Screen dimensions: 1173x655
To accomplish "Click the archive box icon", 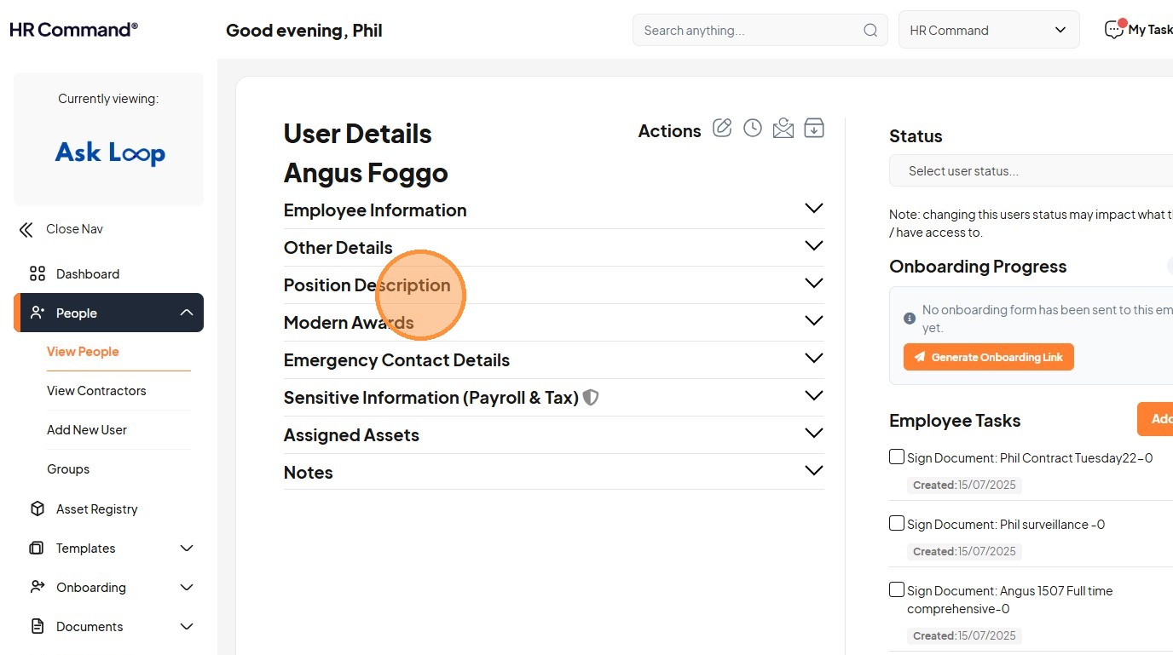I will click(814, 129).
